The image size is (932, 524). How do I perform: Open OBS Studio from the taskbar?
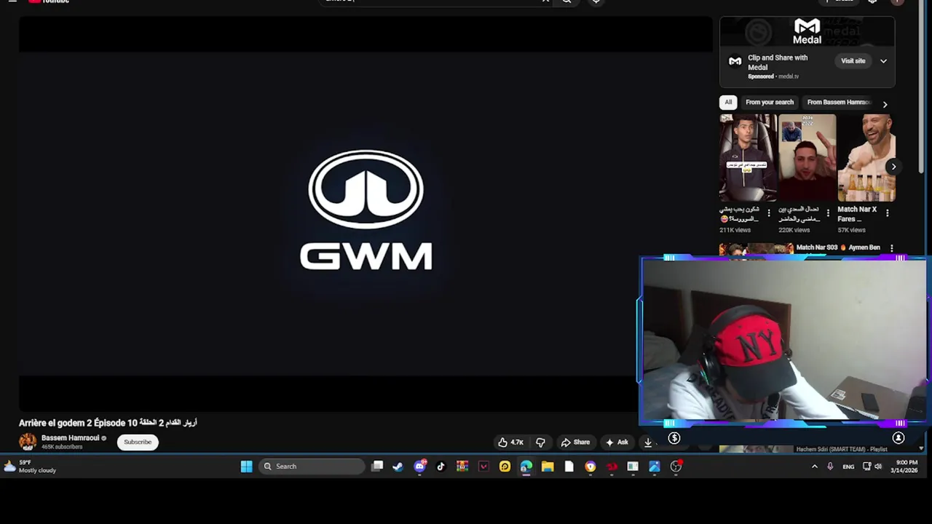click(676, 467)
